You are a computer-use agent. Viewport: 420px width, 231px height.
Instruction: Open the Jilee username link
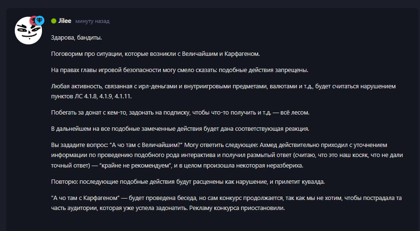(x=65, y=21)
